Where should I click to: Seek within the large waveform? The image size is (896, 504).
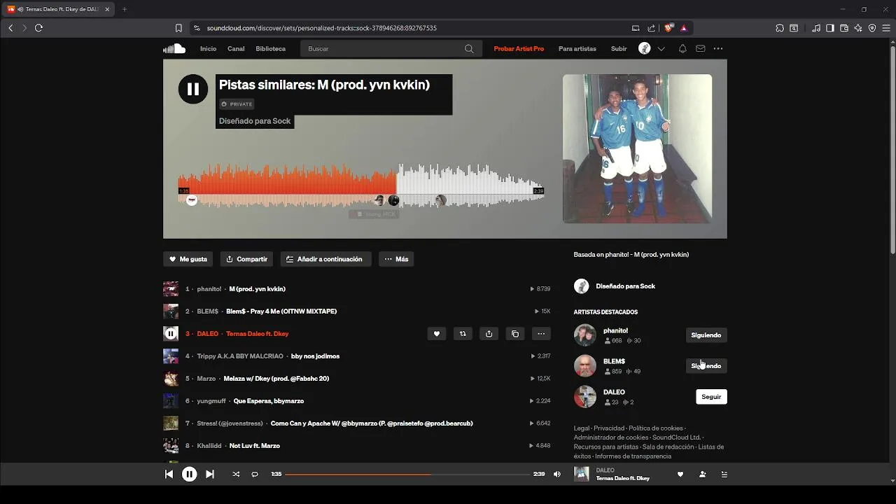(x=361, y=186)
